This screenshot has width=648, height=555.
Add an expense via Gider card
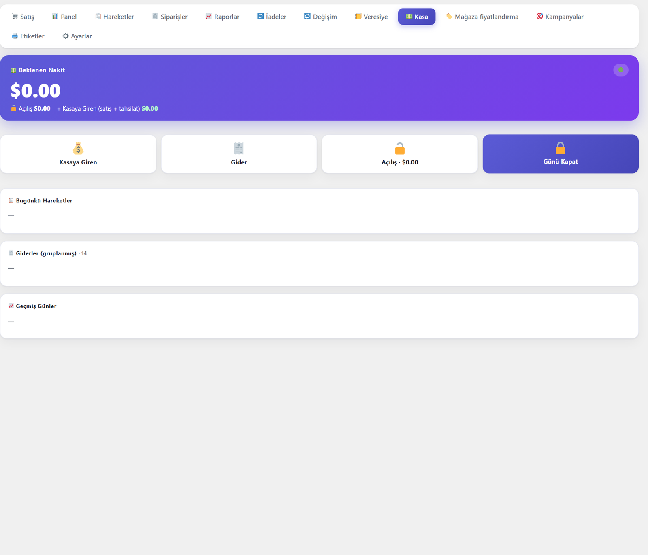[239, 154]
